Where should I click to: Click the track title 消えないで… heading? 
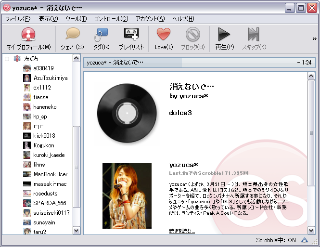(x=192, y=87)
